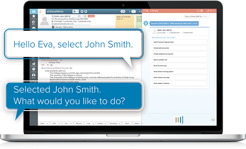Open the hamburger menu in the top-left corner
This screenshot has width=246, height=149.
(34, 11)
